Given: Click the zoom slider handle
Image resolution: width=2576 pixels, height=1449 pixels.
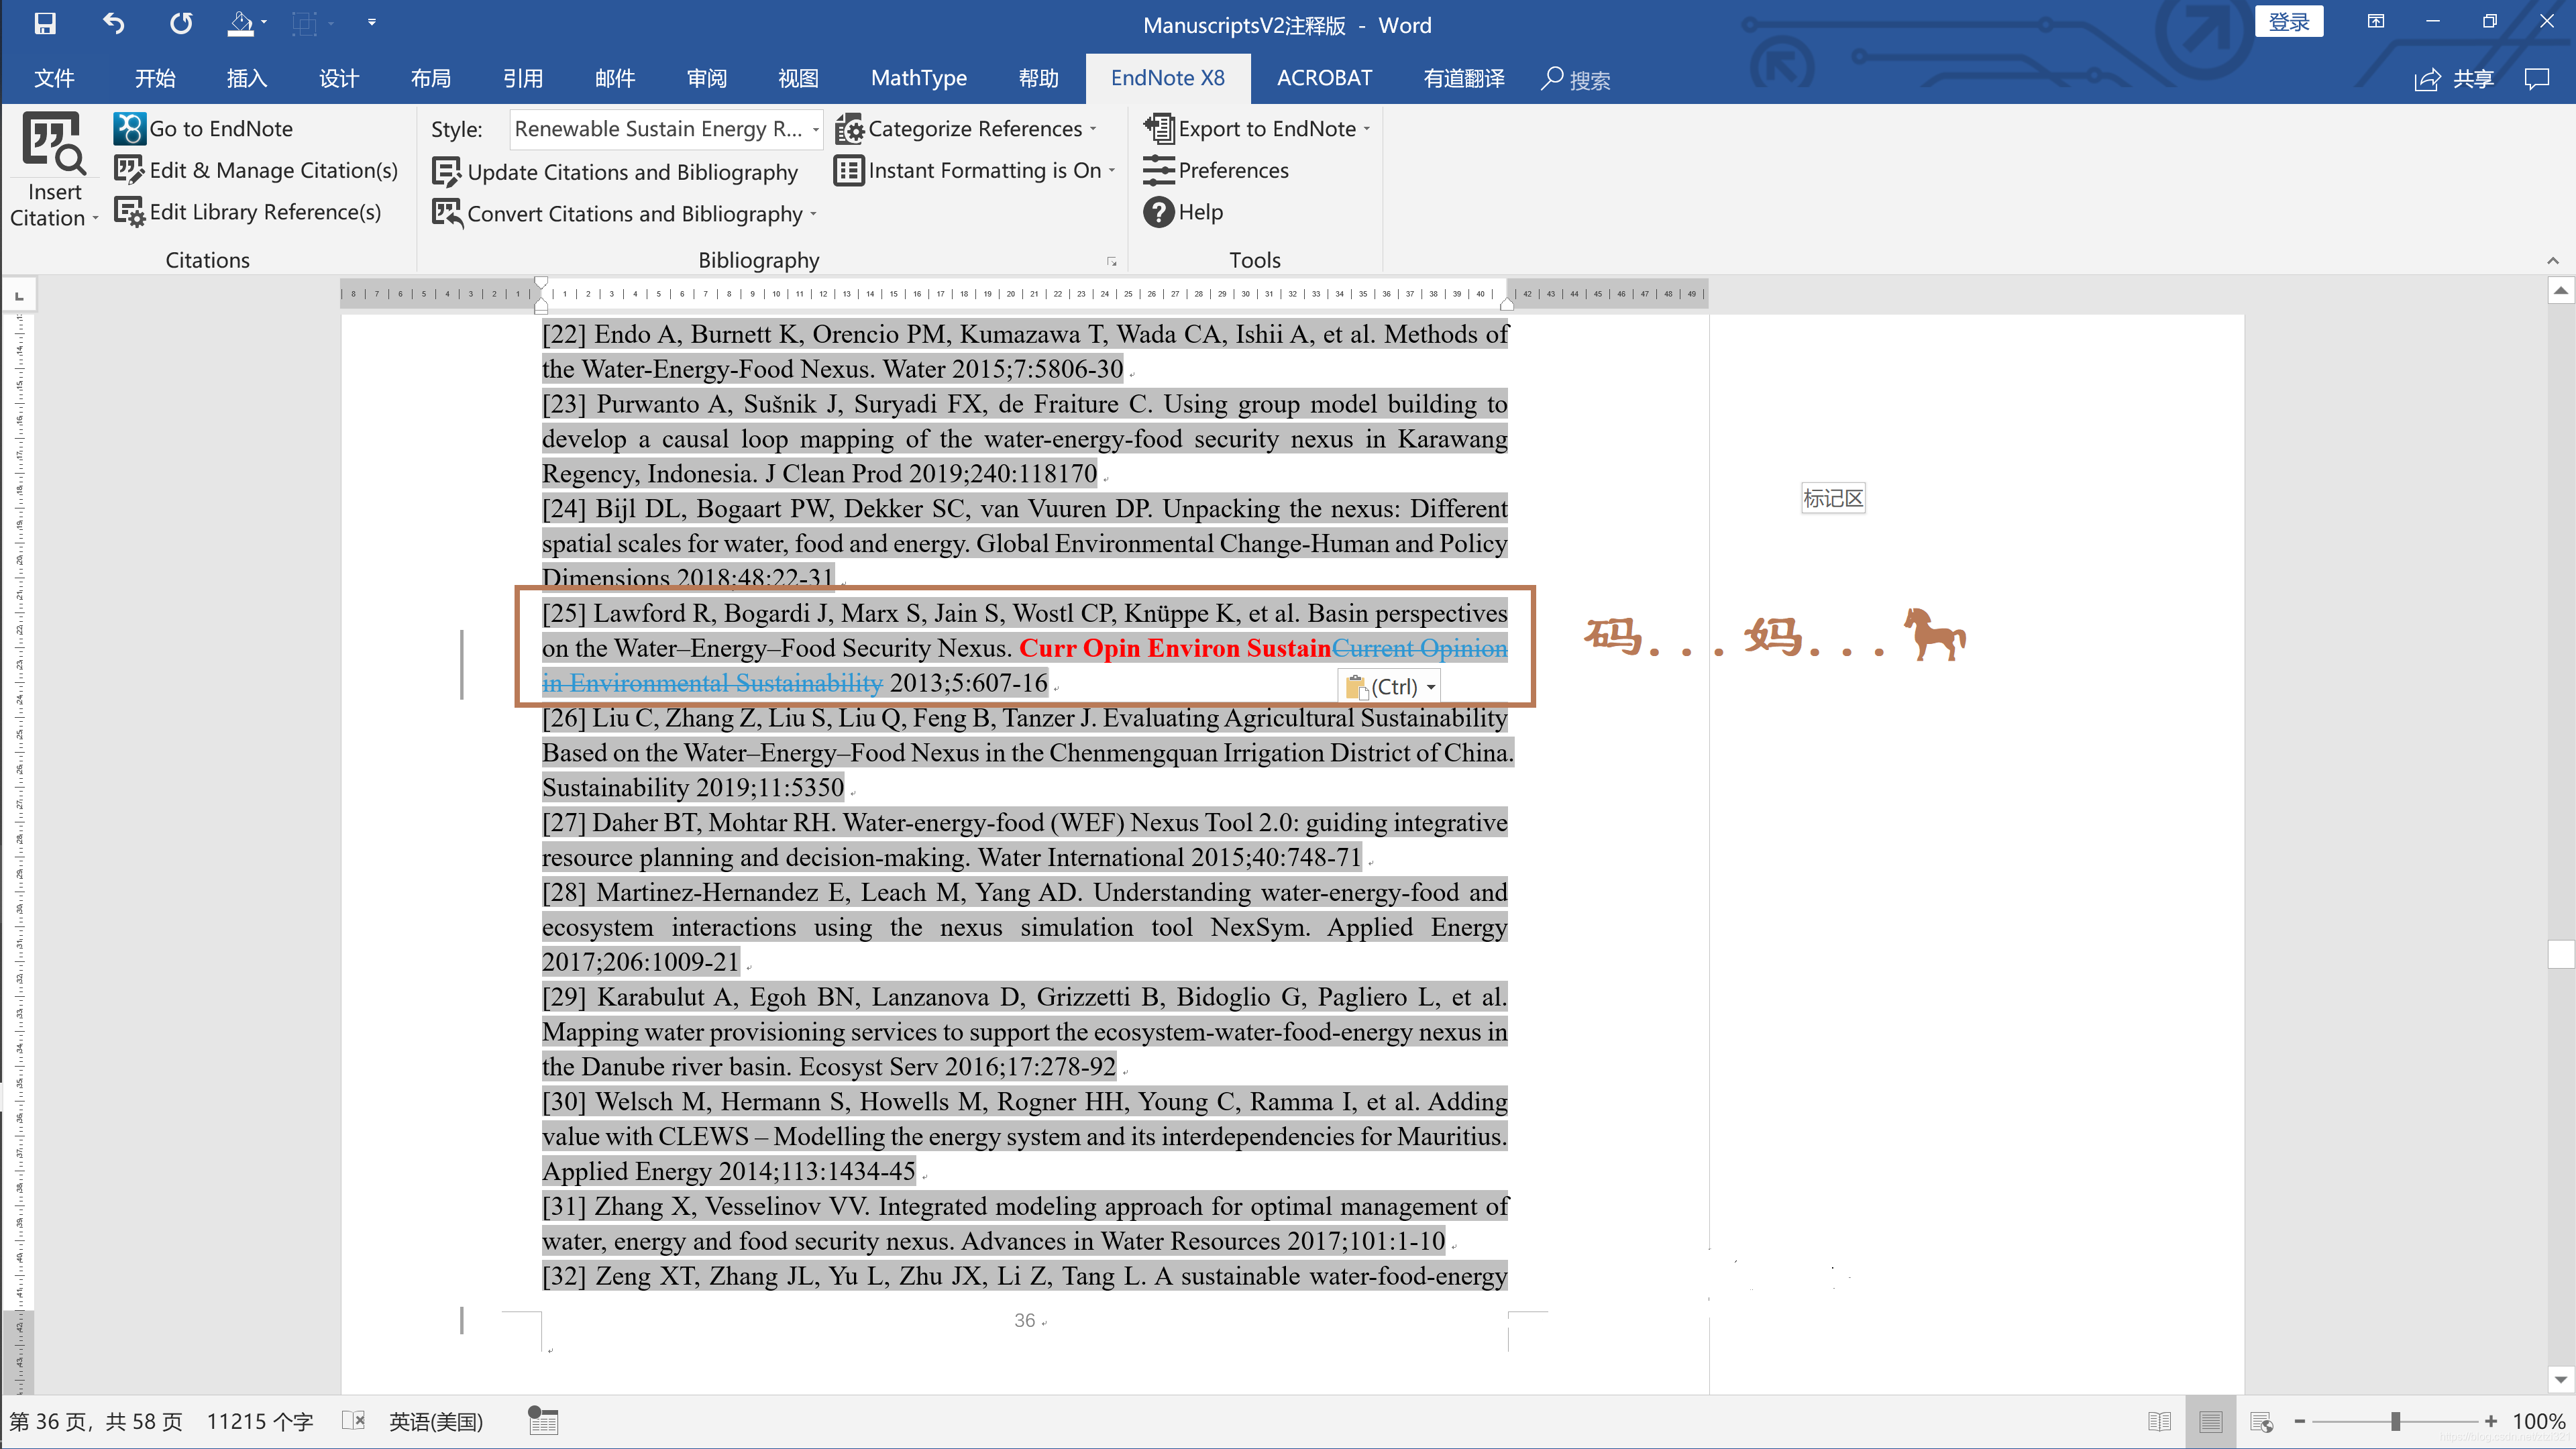Looking at the screenshot, I should pyautogui.click(x=2395, y=1421).
